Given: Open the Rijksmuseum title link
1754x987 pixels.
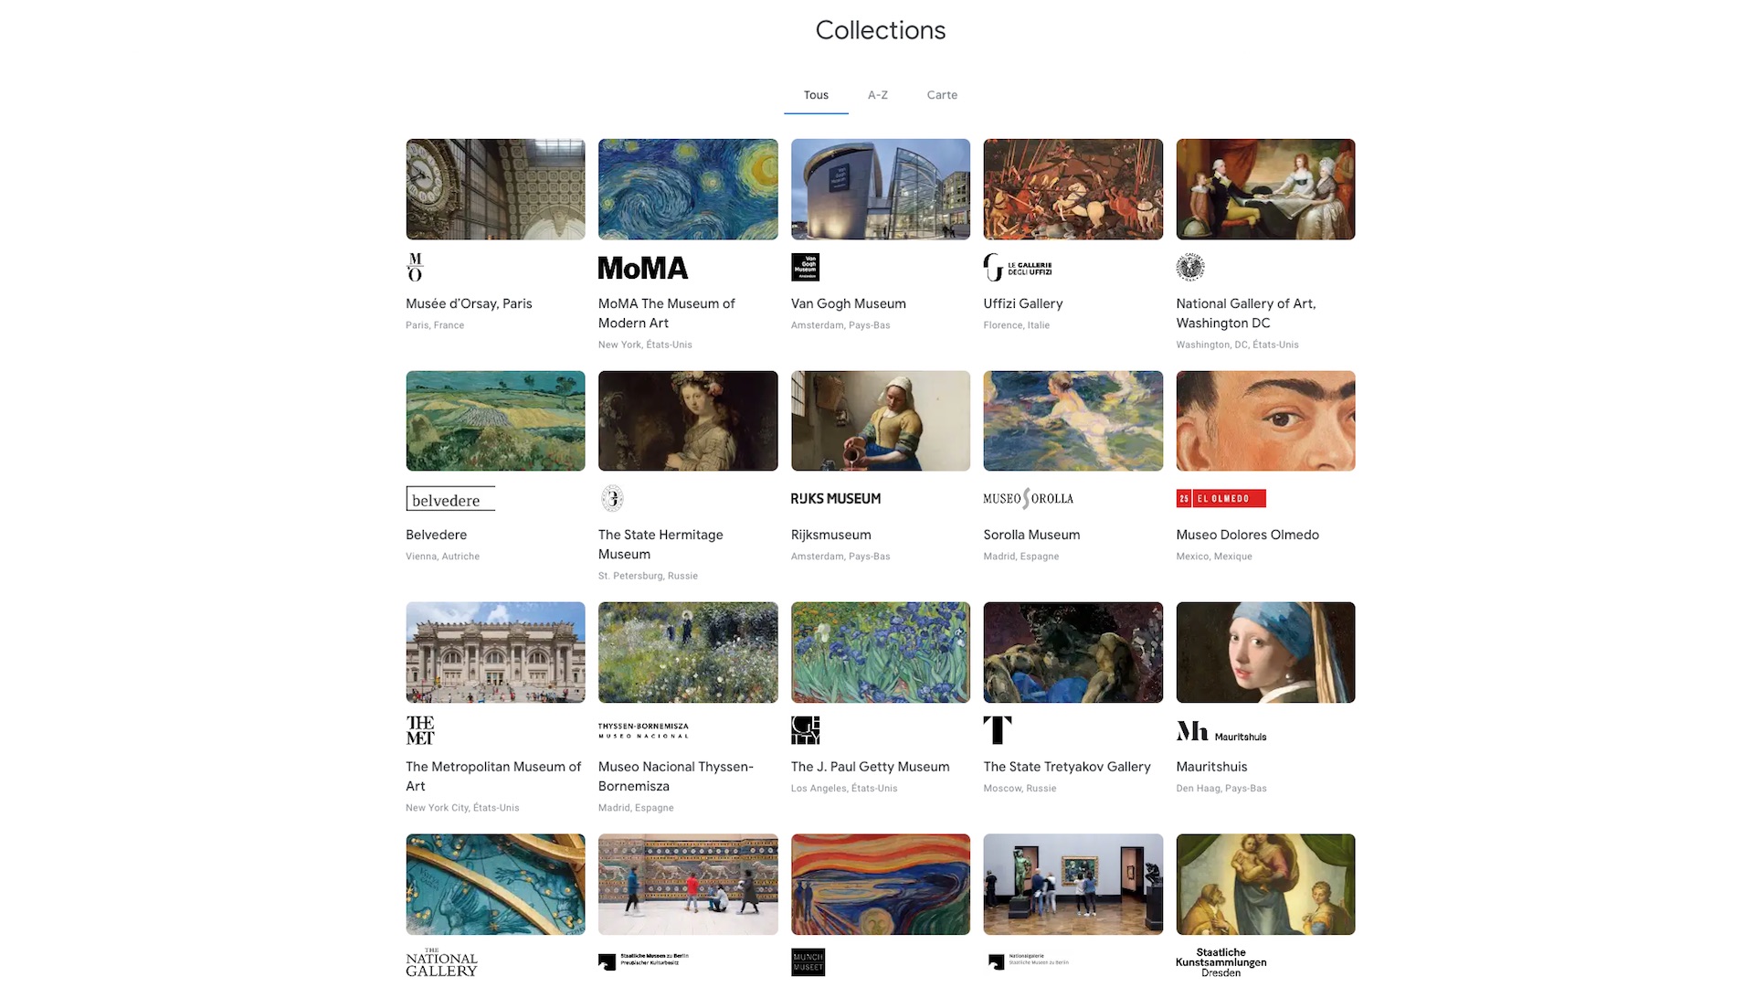Looking at the screenshot, I should [x=831, y=535].
